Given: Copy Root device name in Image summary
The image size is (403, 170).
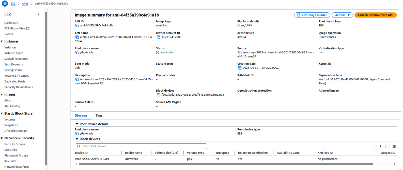Looking at the screenshot, I should [x=77, y=53].
